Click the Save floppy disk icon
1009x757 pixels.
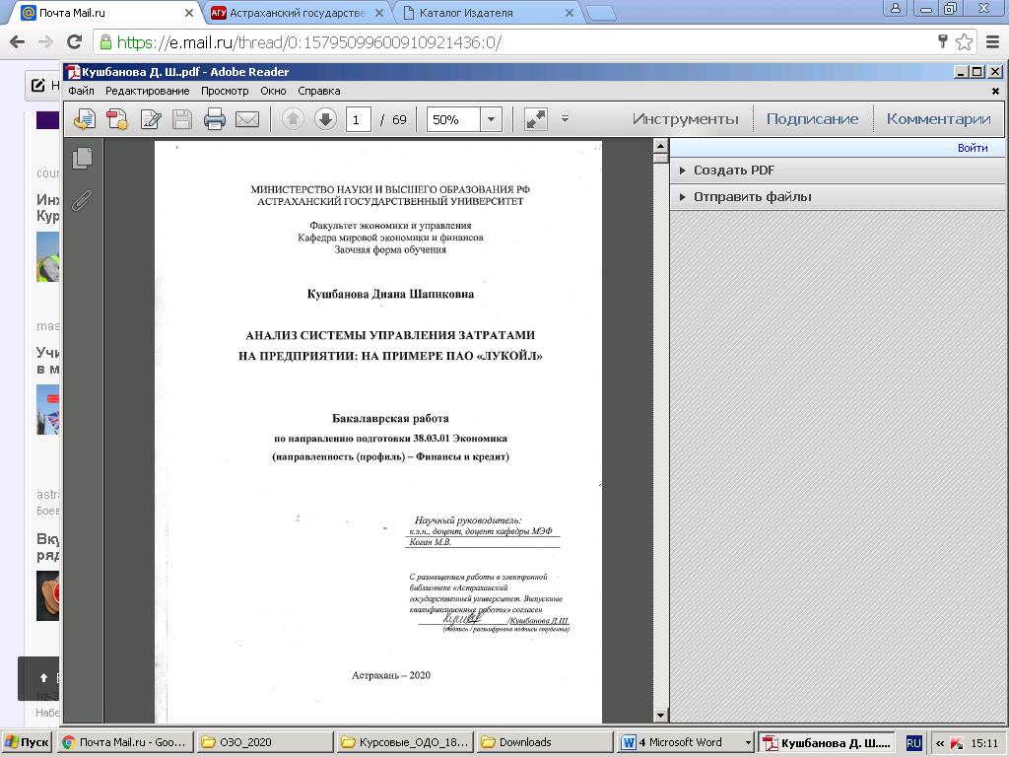click(x=182, y=119)
